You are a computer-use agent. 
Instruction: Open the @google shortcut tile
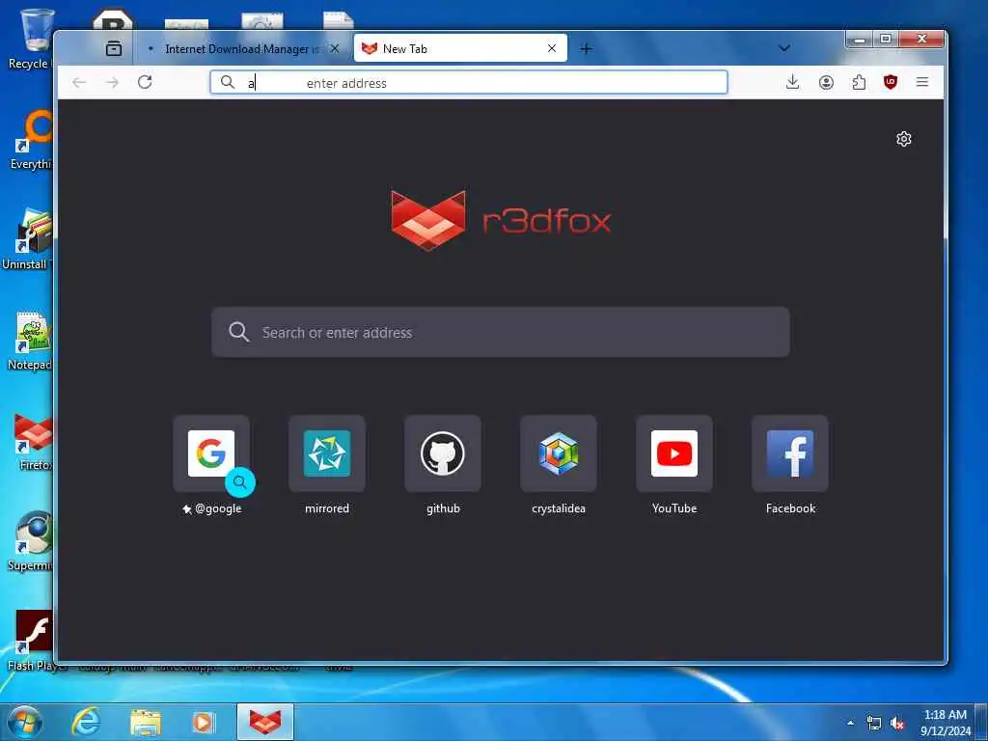pos(211,466)
